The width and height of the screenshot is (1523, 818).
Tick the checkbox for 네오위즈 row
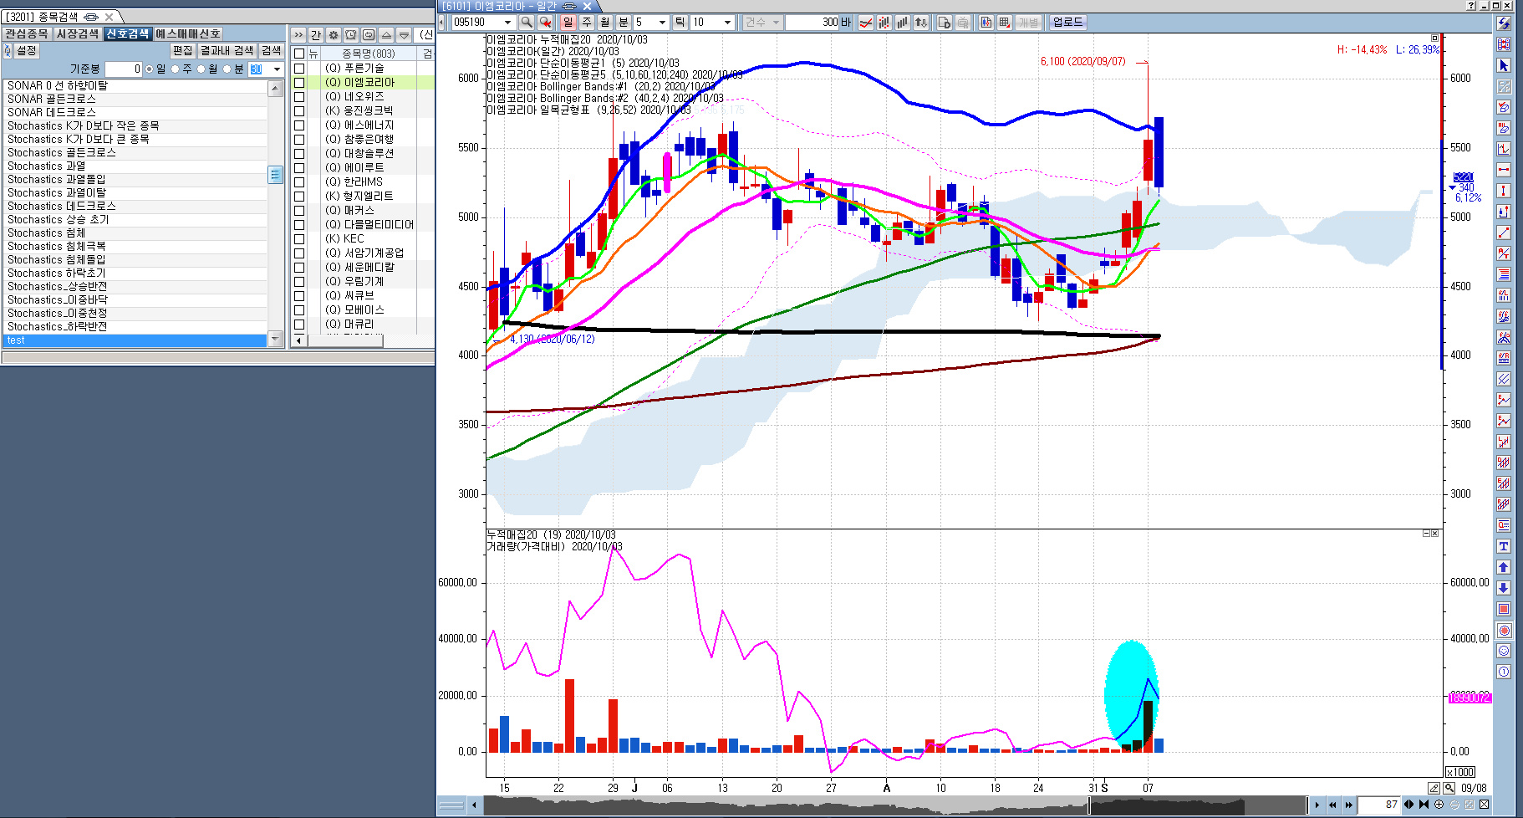pos(299,96)
